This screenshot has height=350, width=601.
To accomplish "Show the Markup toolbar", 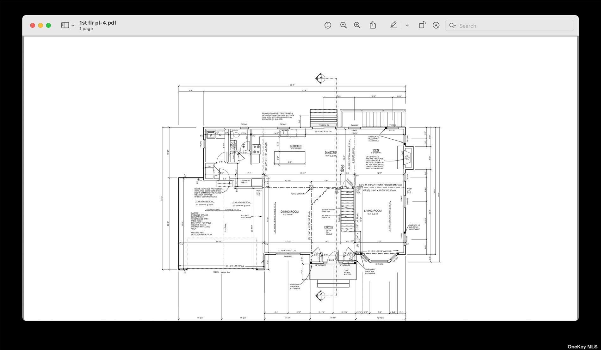I will (x=436, y=25).
